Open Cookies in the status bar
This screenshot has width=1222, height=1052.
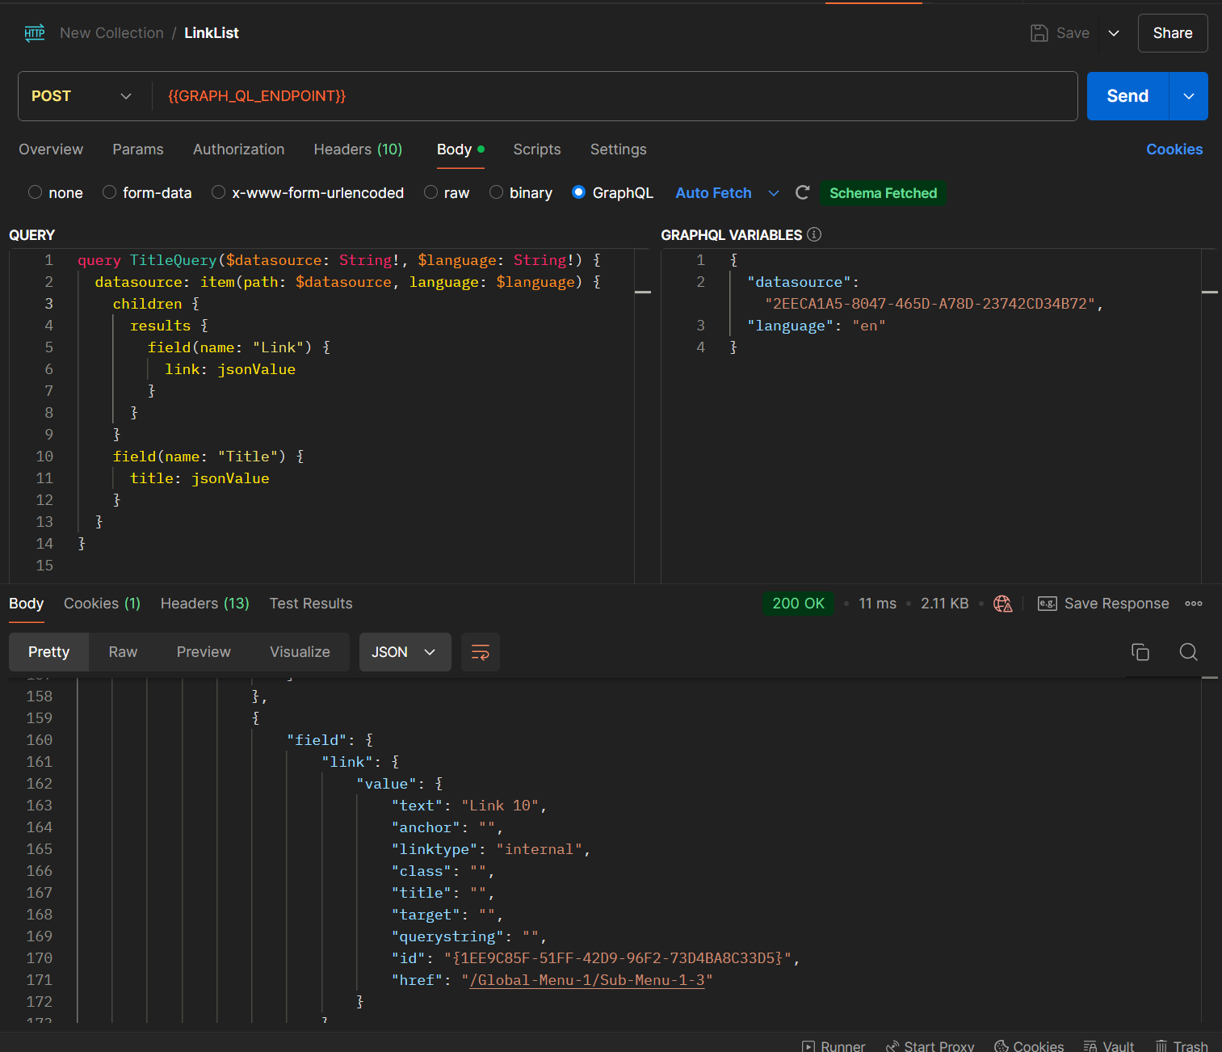pos(1029,1046)
